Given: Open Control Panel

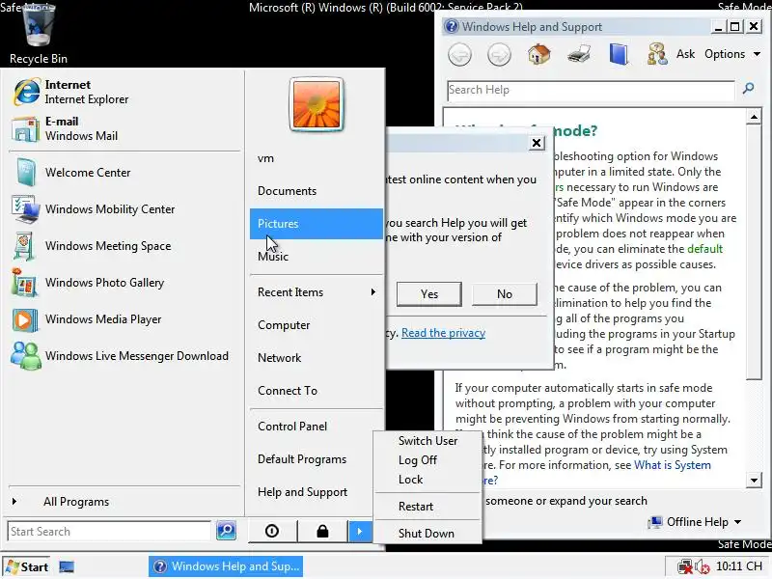Looking at the screenshot, I should click(x=317, y=427).
